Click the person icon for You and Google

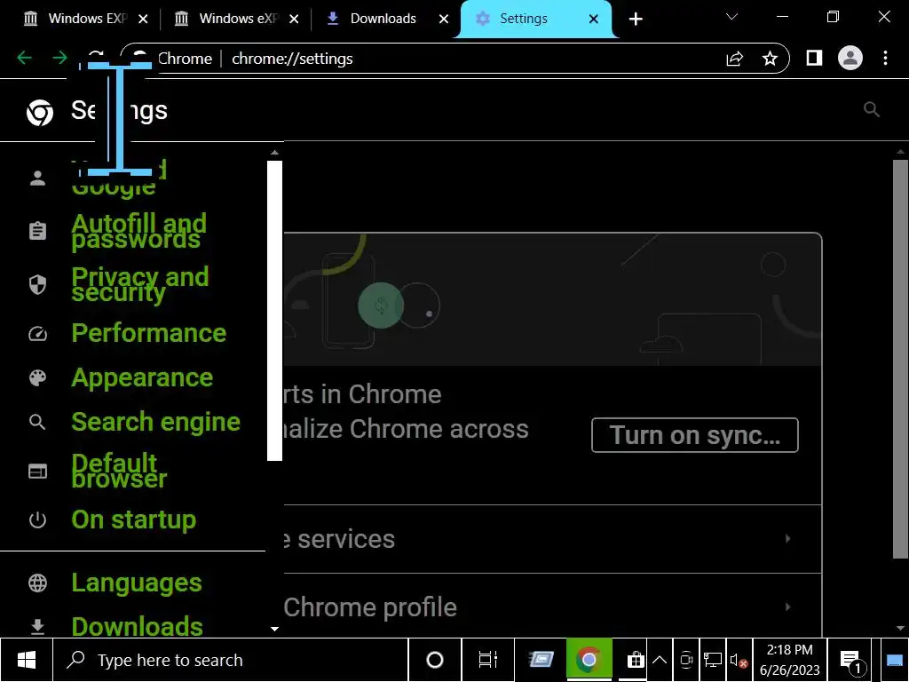coord(37,178)
